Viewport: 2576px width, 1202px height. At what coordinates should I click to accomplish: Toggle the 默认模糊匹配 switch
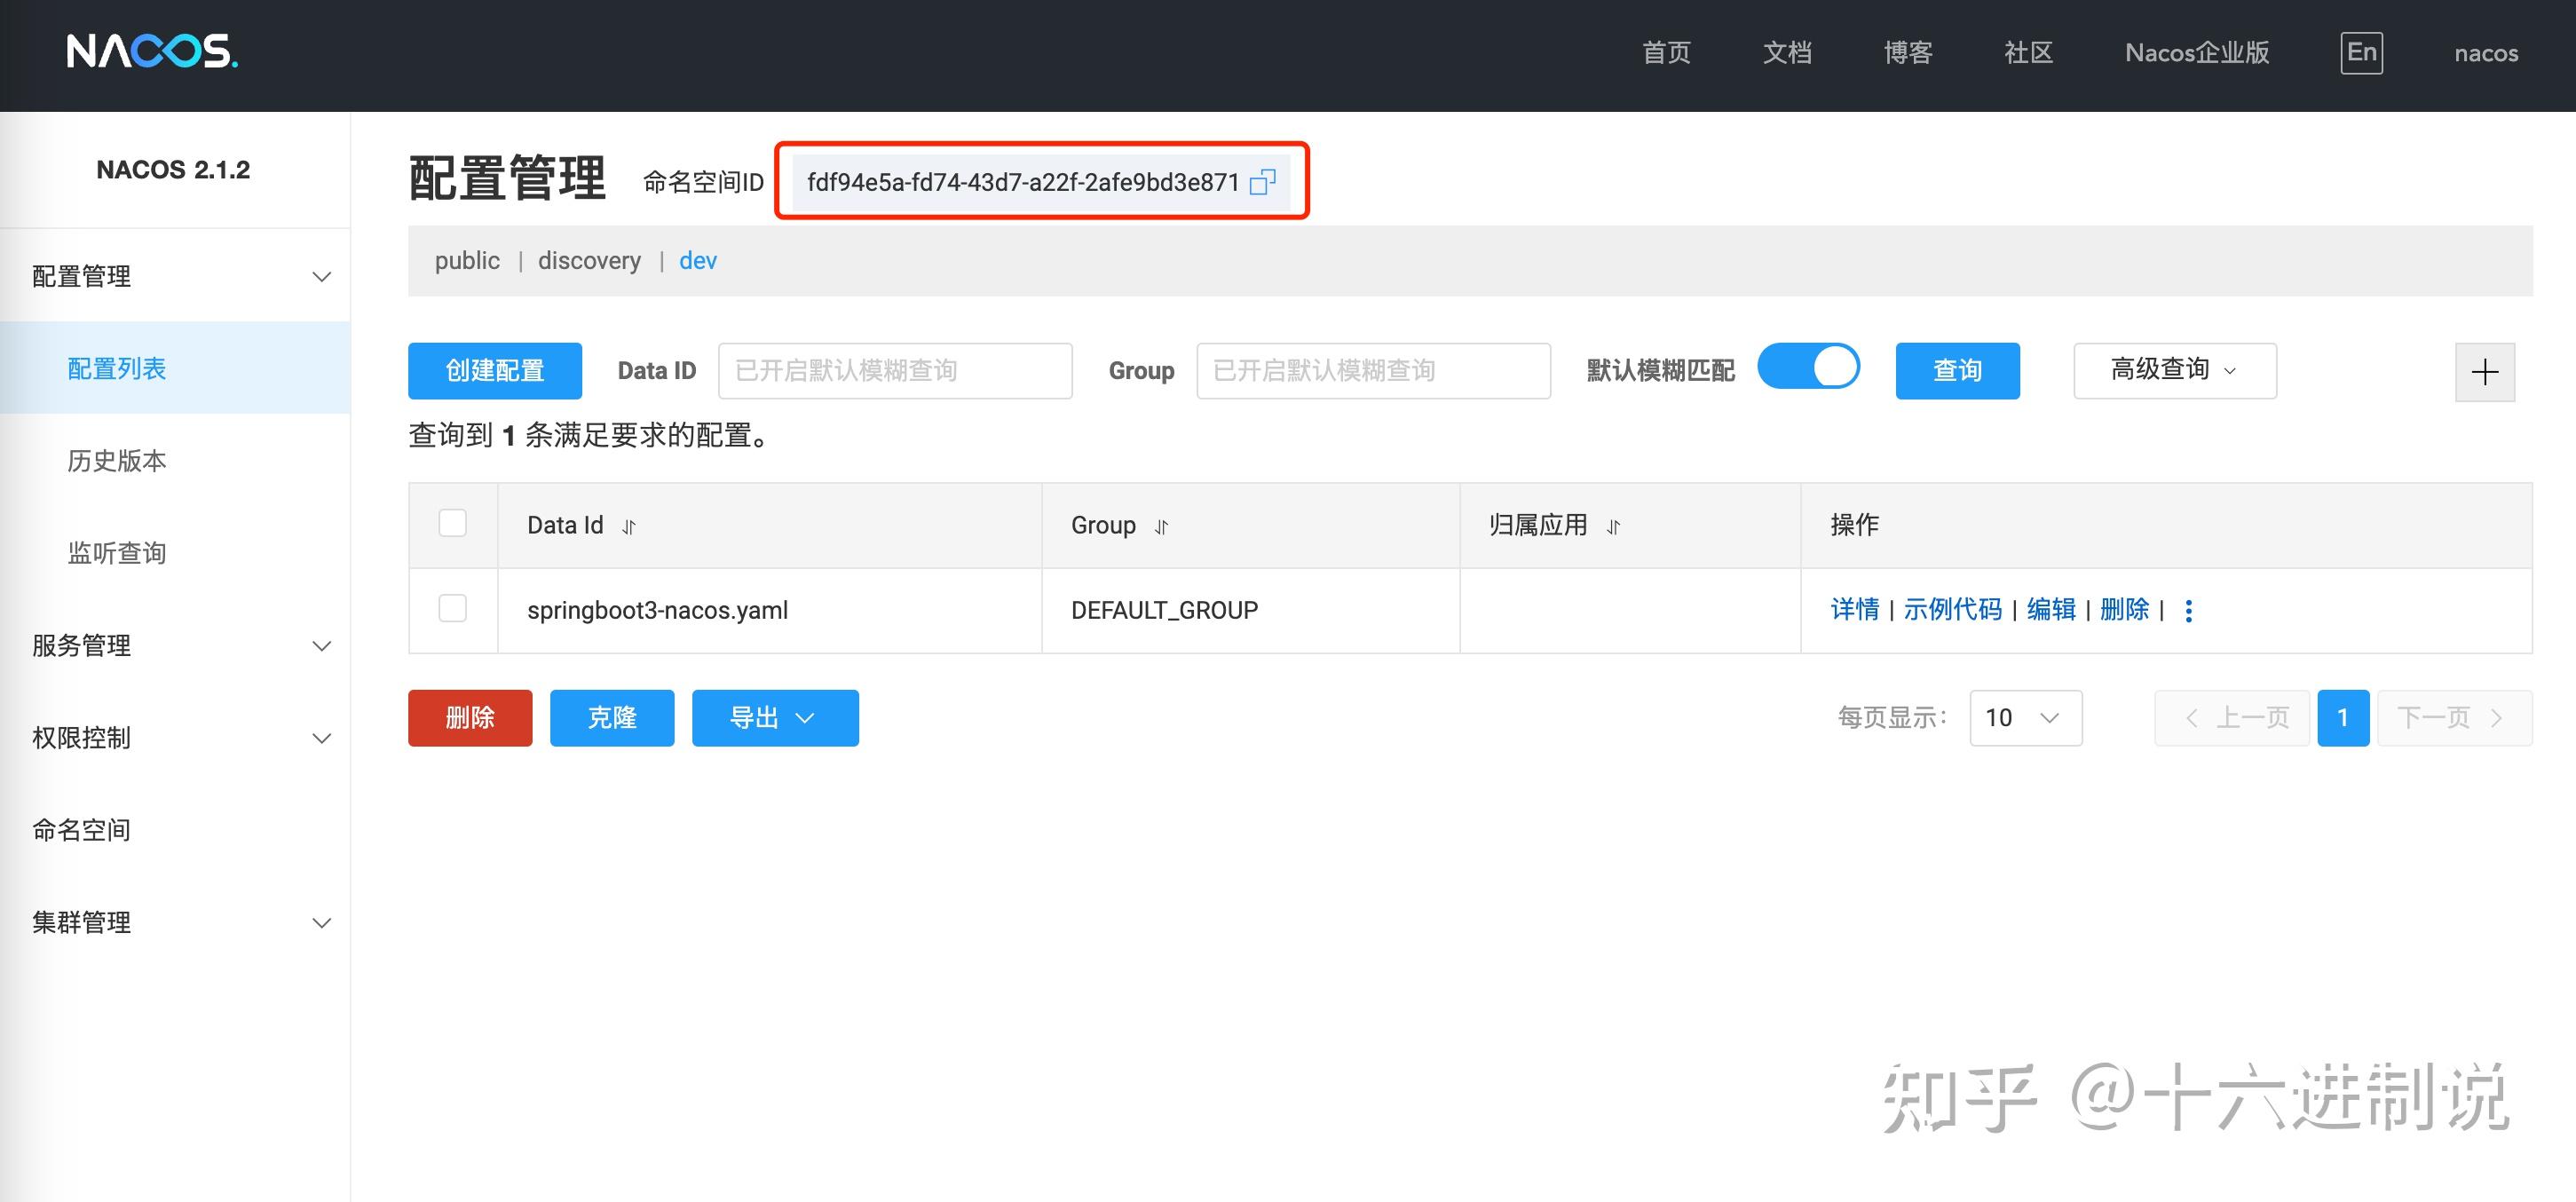[1808, 367]
